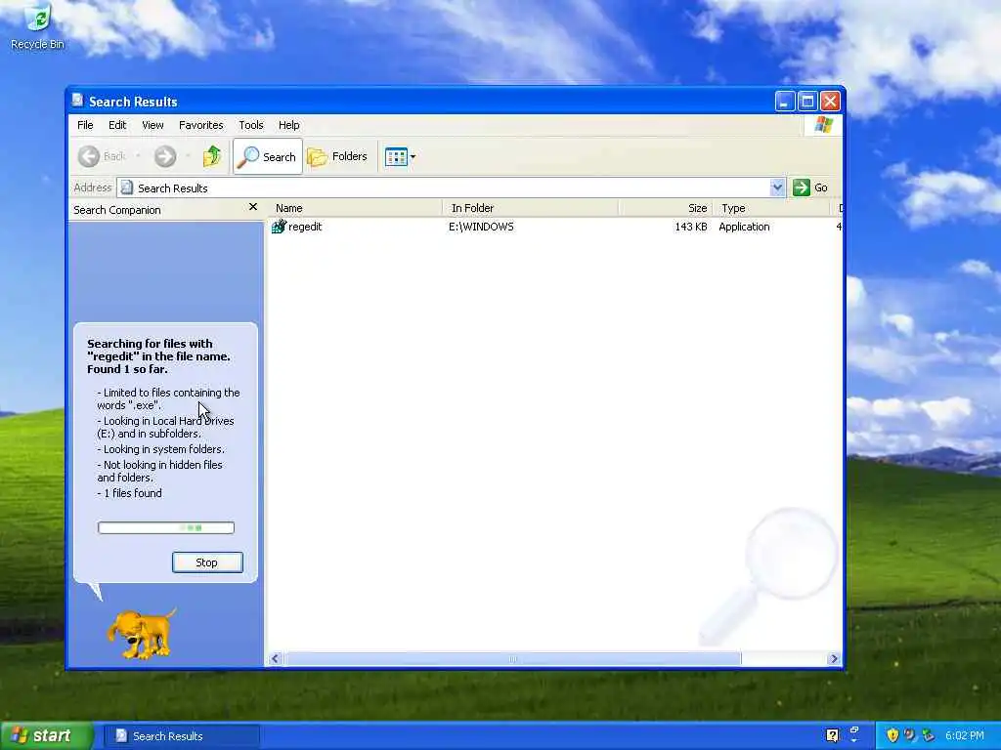Image resolution: width=1001 pixels, height=750 pixels.
Task: Maximize the Search Results window
Action: [x=806, y=101]
